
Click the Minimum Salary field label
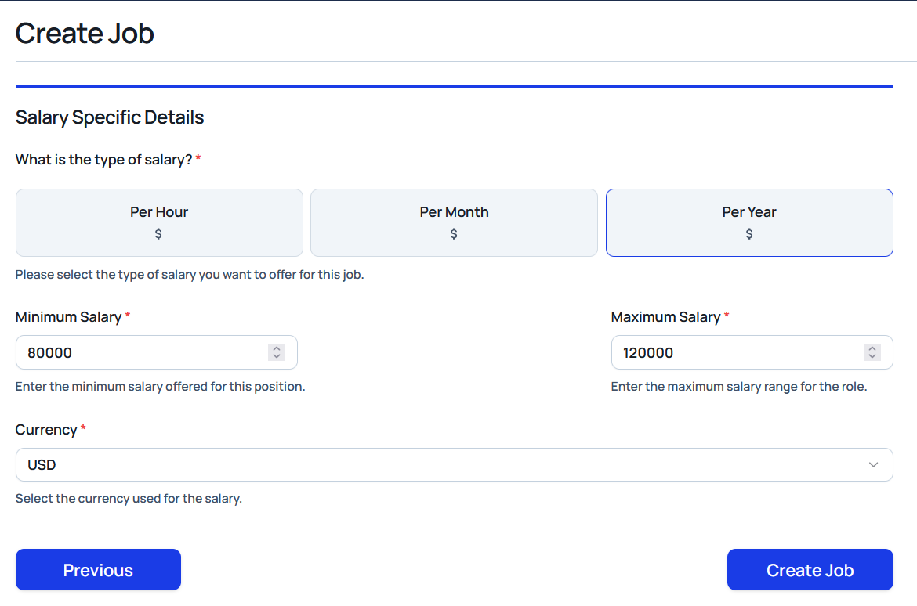[x=68, y=317]
